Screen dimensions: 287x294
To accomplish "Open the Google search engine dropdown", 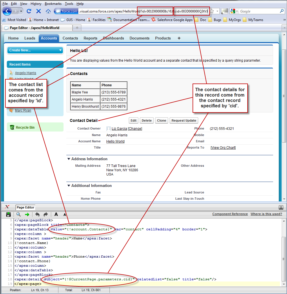I will click(237, 11).
